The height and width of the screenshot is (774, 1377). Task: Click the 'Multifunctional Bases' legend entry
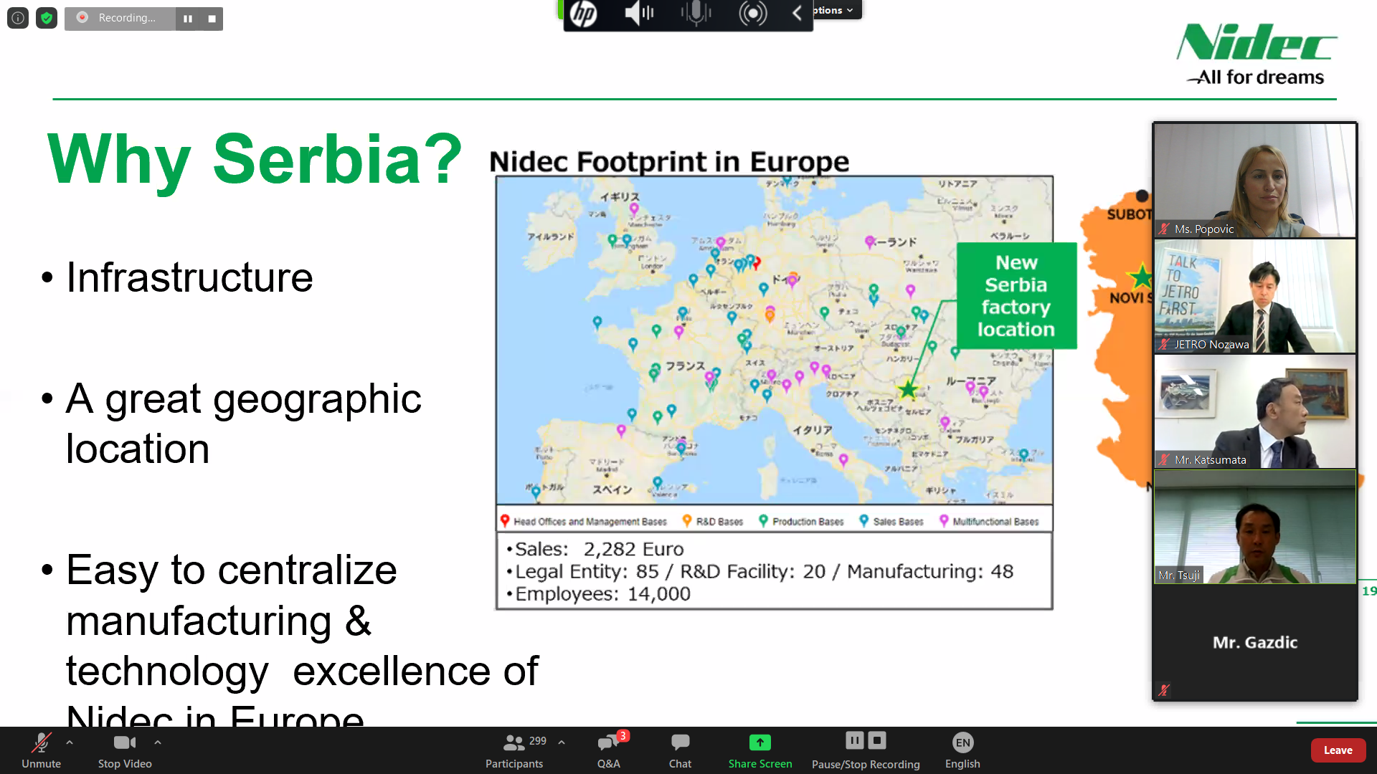989,521
